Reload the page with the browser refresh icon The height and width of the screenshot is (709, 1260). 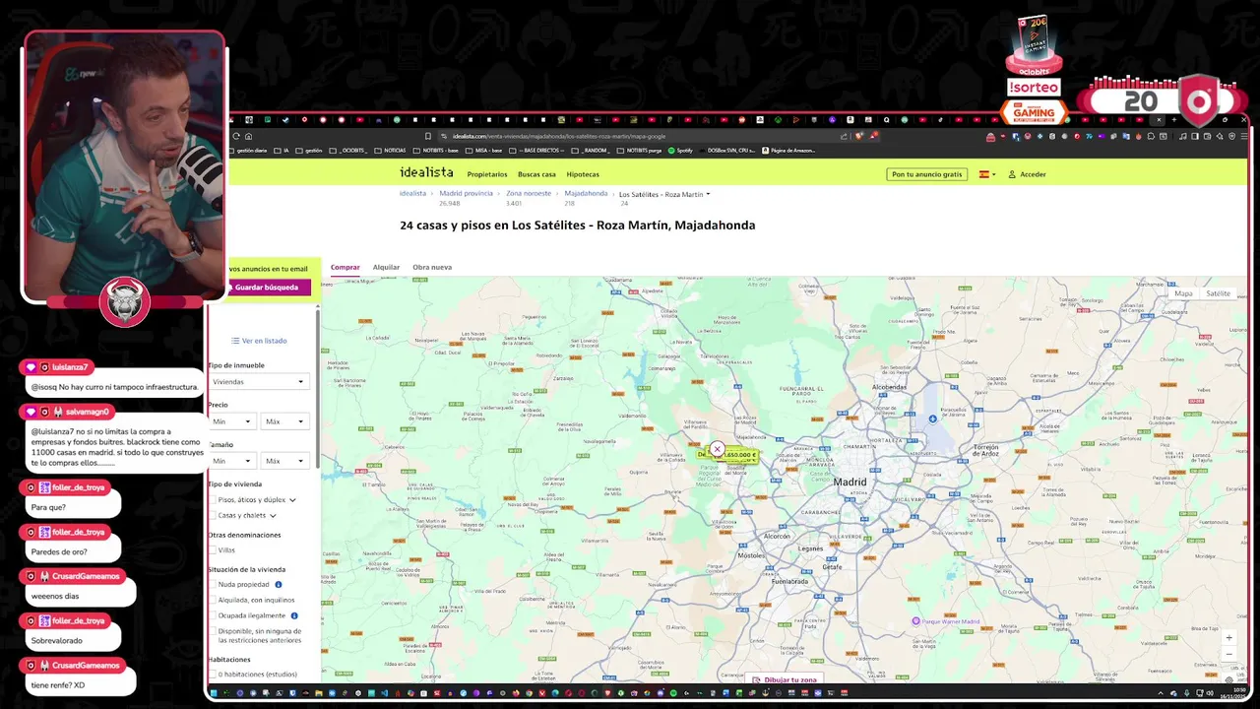pos(236,136)
